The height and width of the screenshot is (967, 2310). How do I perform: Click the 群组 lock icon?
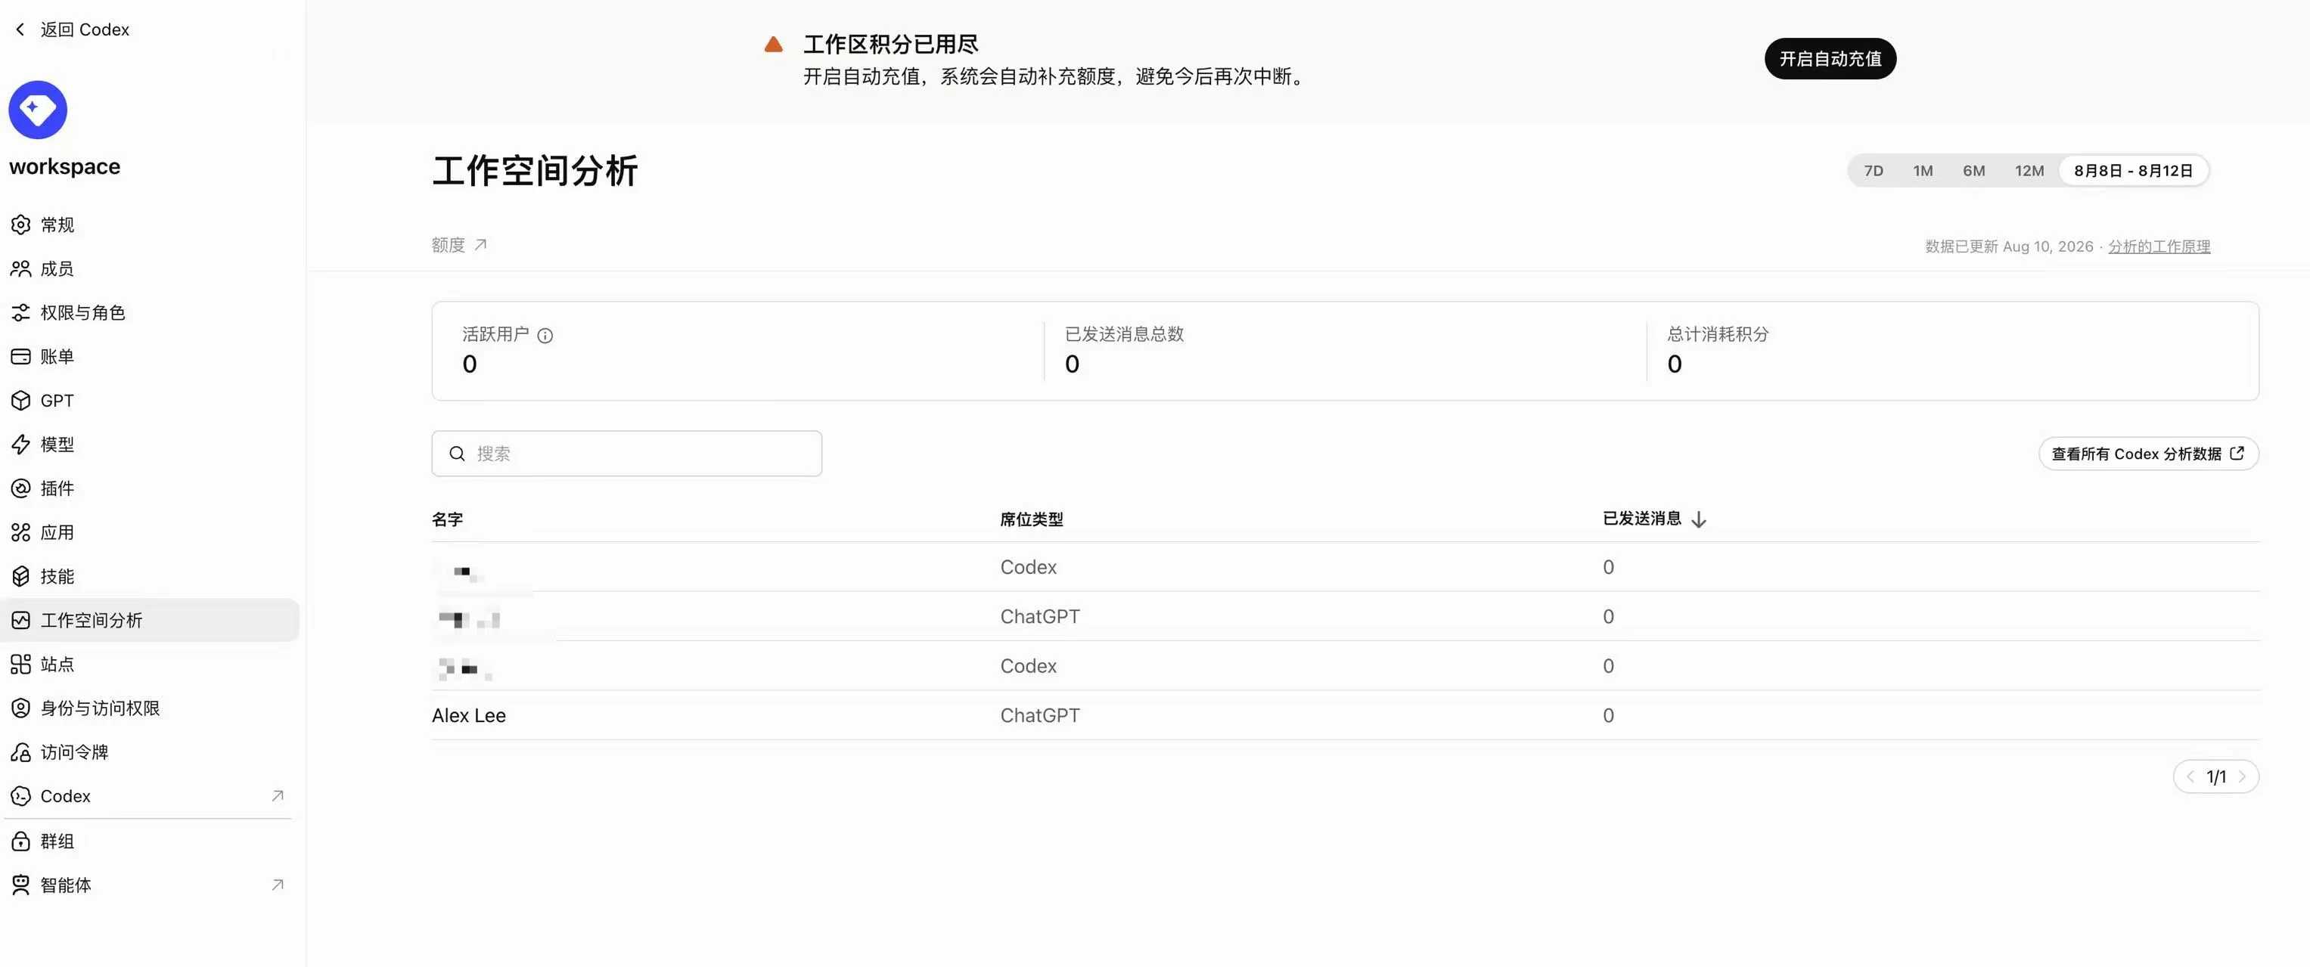tap(20, 841)
